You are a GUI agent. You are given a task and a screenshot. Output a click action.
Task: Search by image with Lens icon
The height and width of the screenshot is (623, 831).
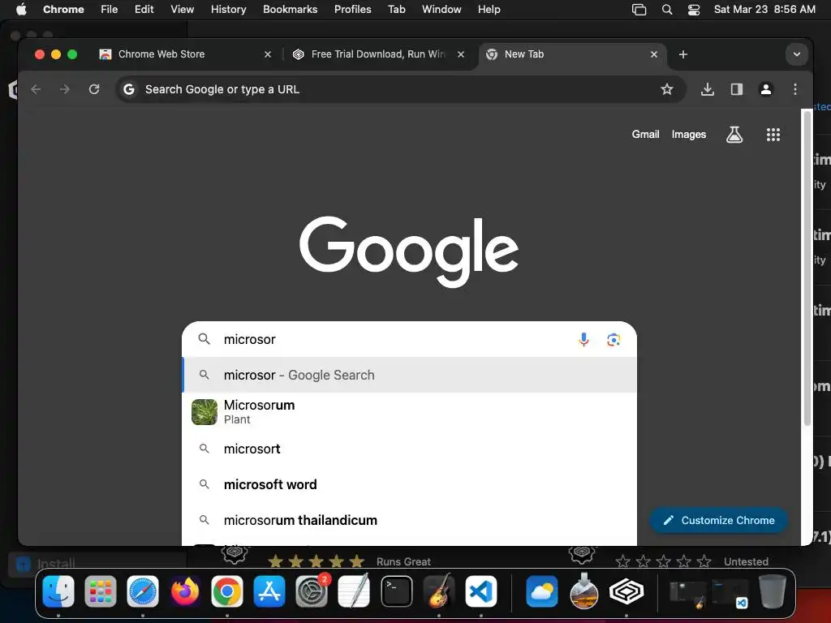point(614,340)
